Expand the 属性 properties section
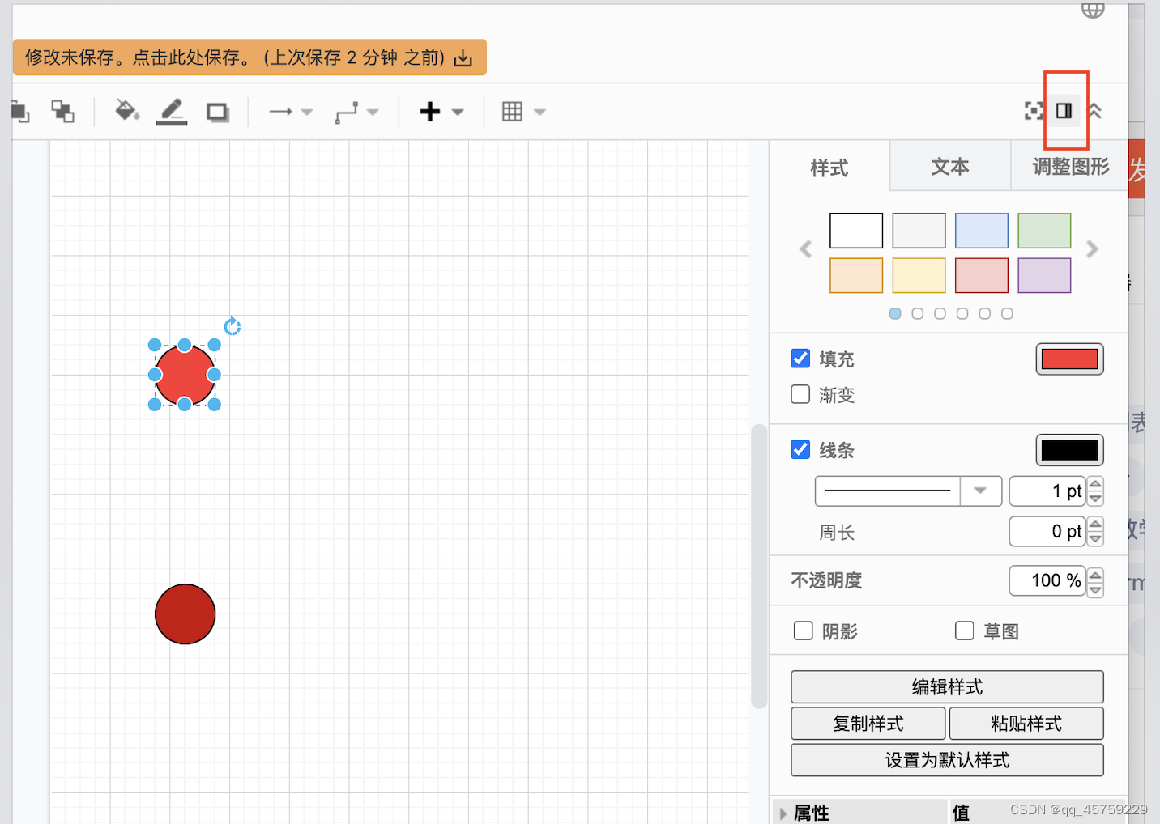Viewport: 1160px width, 824px height. [x=783, y=813]
